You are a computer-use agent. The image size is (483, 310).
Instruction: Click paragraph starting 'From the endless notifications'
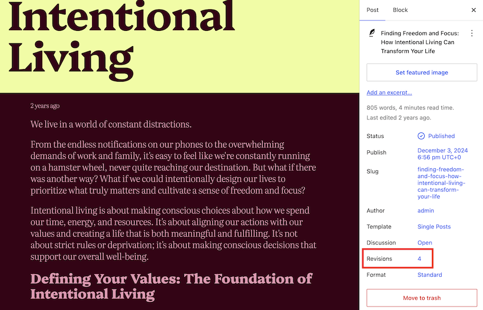[x=173, y=167]
